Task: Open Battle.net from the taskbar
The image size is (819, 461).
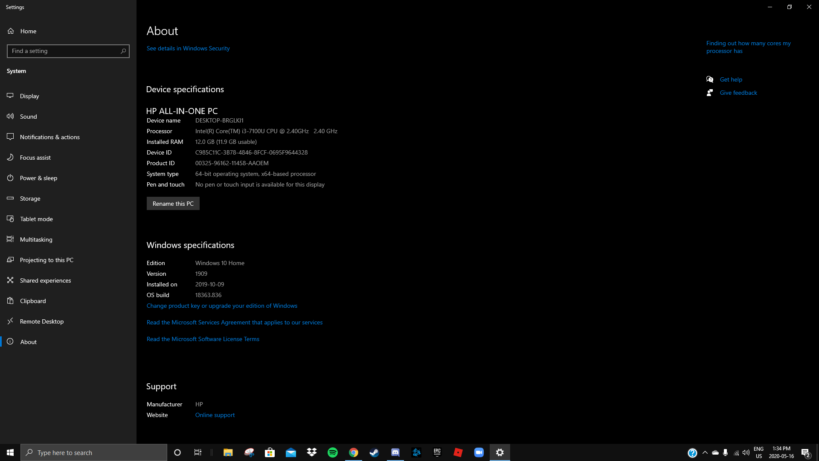Action: pyautogui.click(x=416, y=452)
